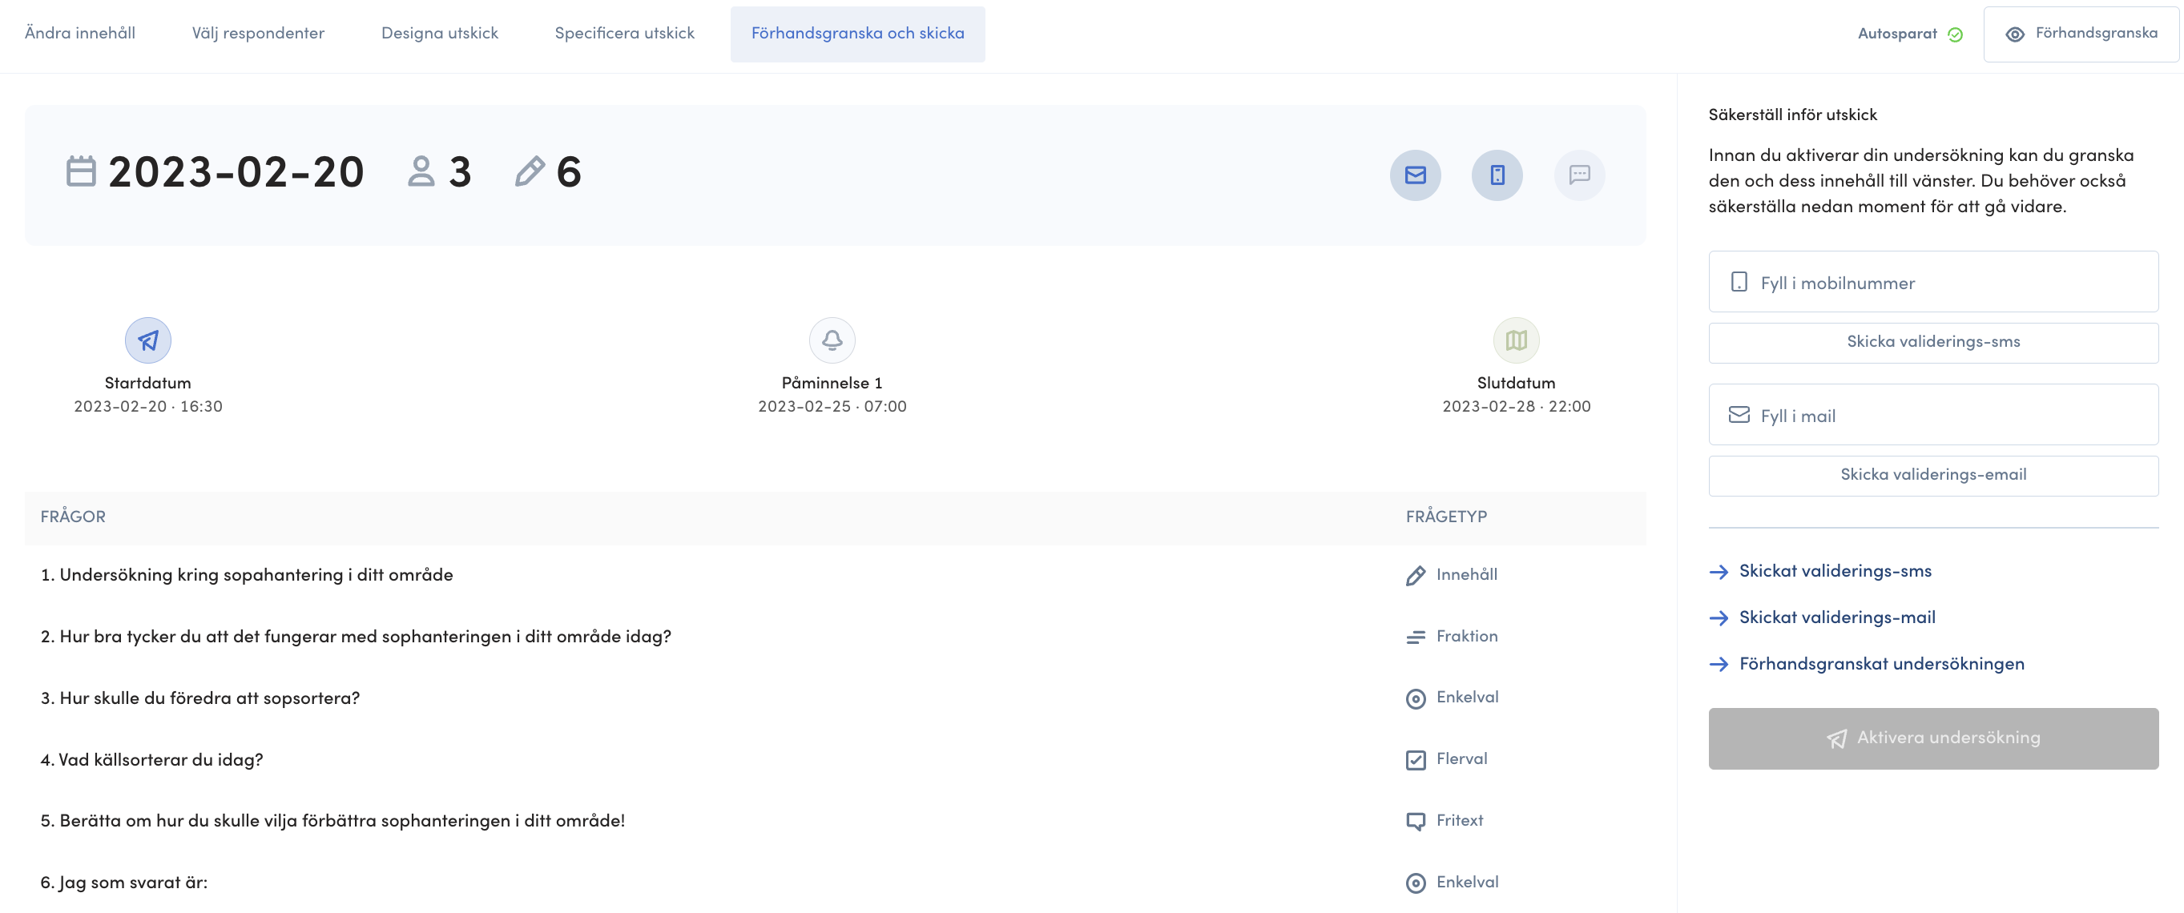Focus the Fyll i mail field
The image size is (2184, 913).
coord(1933,415)
